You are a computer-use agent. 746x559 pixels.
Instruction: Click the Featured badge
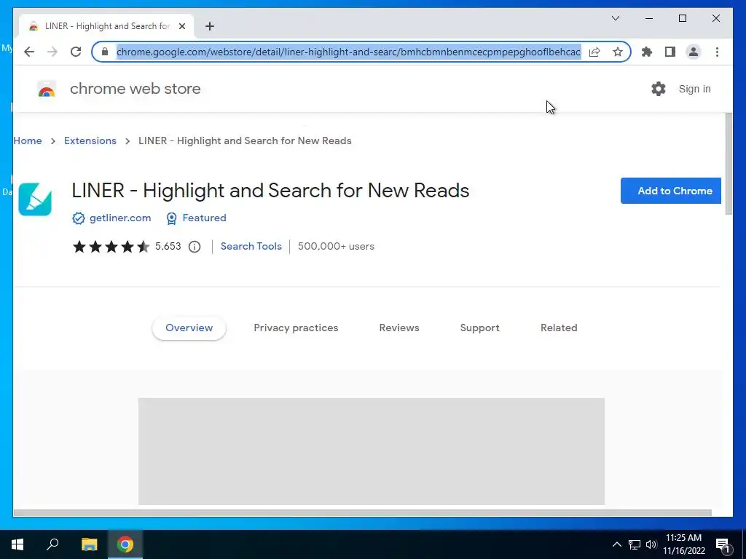(196, 218)
